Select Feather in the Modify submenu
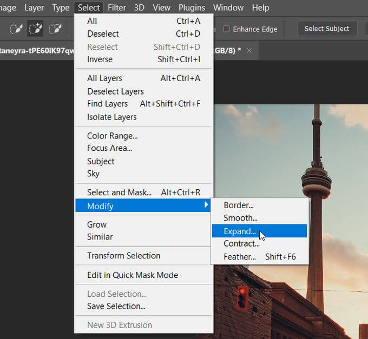The image size is (368, 339). [x=240, y=257]
